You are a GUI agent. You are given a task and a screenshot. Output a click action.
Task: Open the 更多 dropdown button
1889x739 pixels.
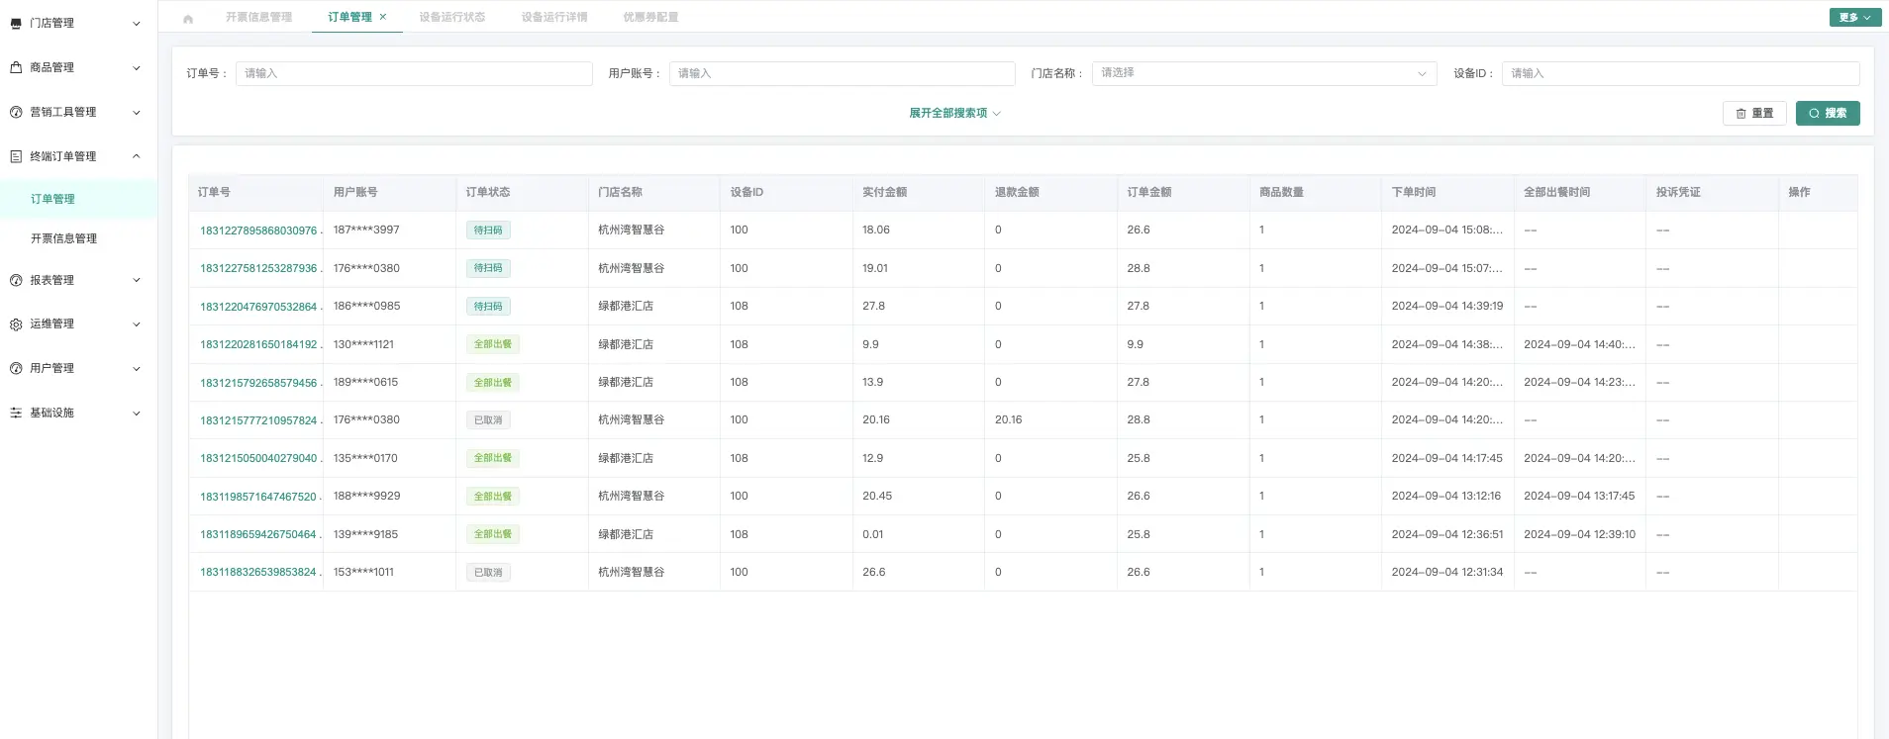click(1855, 17)
